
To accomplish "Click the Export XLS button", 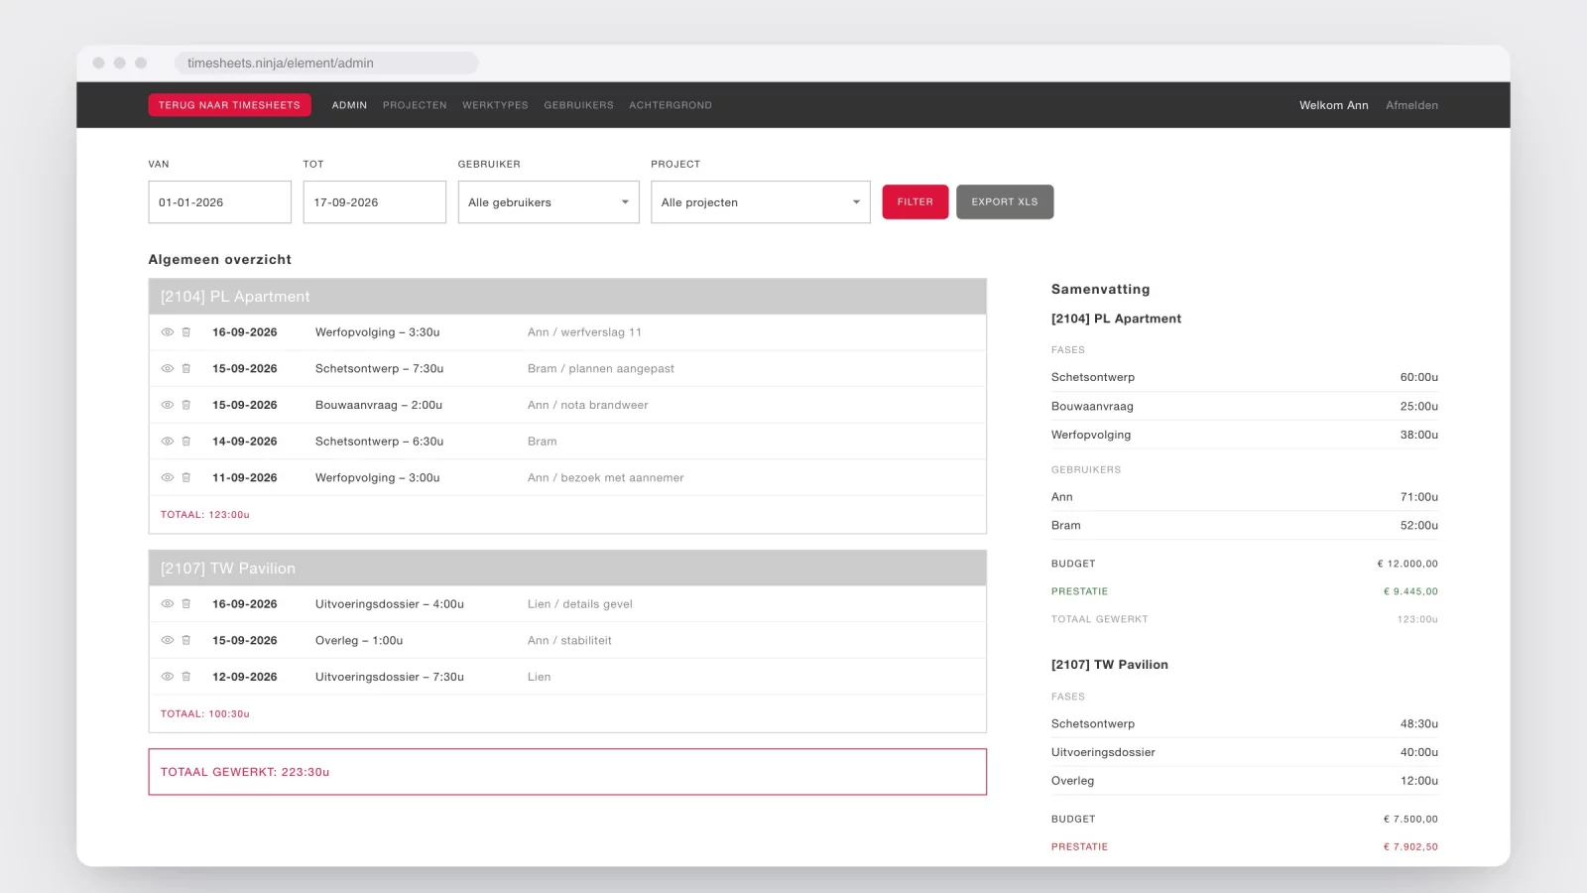I will [1005, 201].
